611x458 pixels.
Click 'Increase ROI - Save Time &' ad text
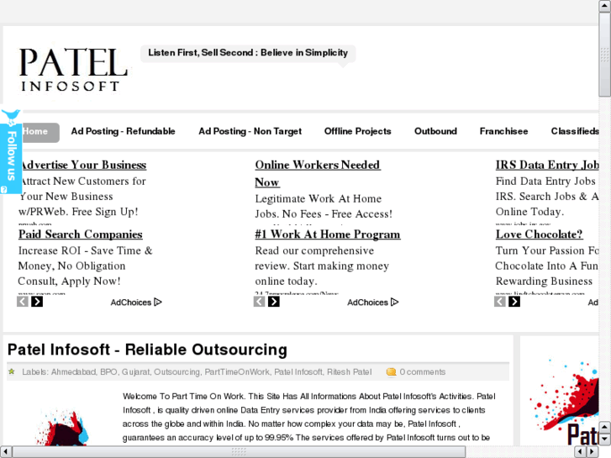[x=86, y=250]
